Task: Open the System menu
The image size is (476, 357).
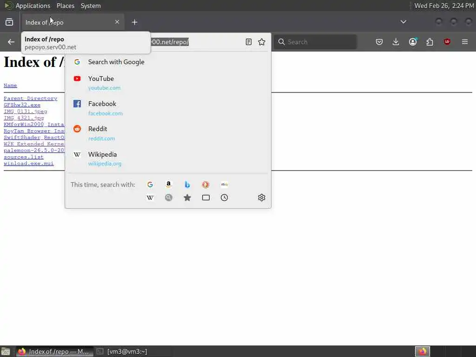Action: pyautogui.click(x=91, y=6)
